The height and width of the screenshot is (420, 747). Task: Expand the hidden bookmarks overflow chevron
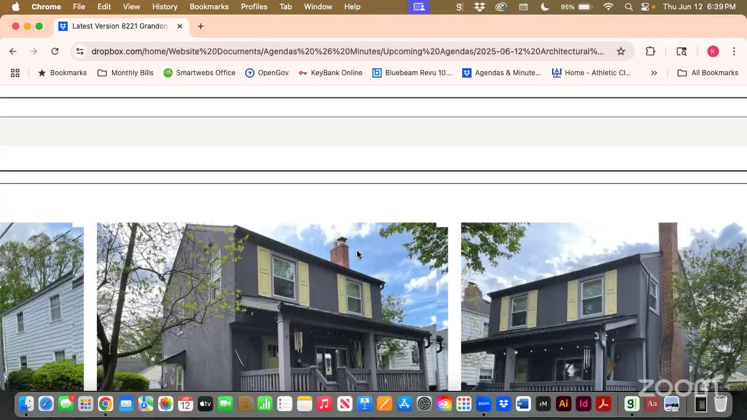point(654,73)
